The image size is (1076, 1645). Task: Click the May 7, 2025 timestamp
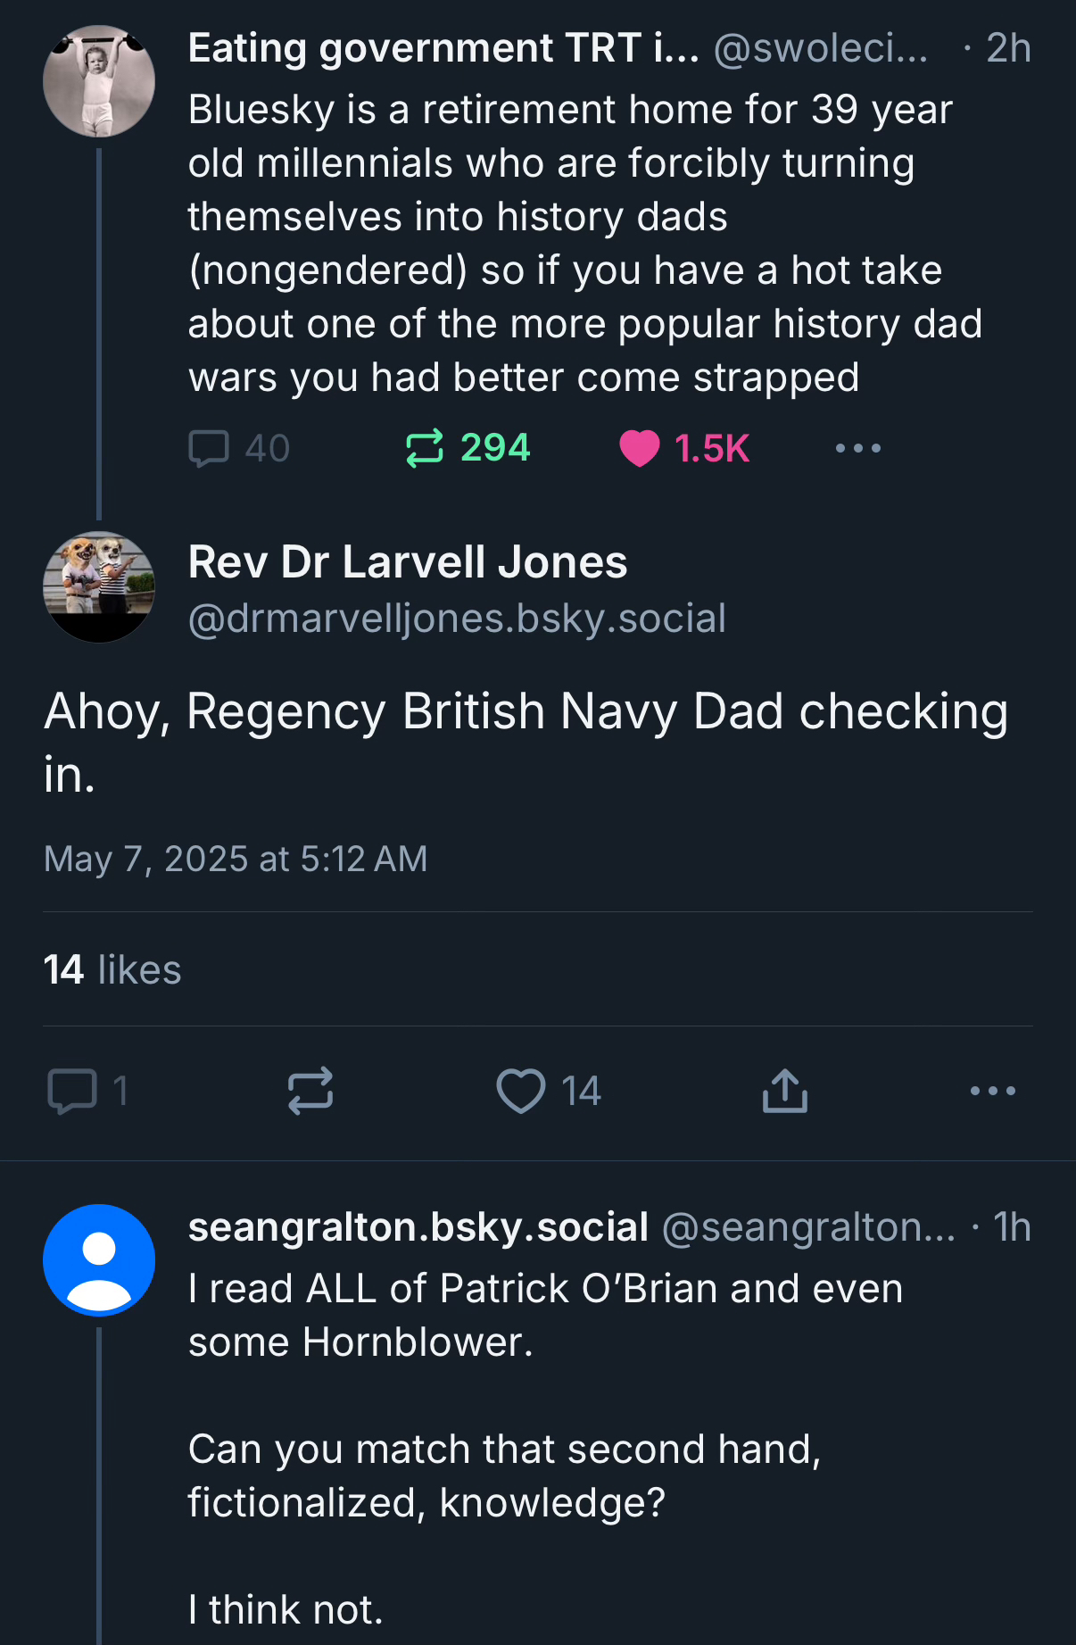click(236, 859)
